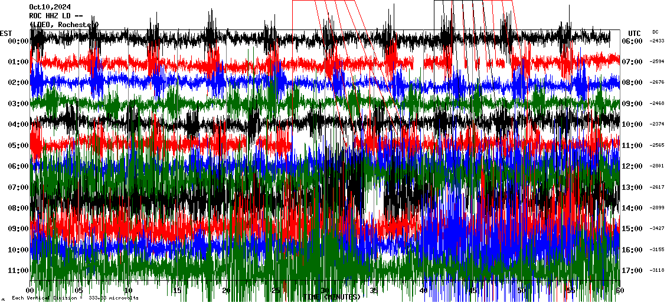This screenshot has height=306, width=667.
Task: Select the 11:00 EST row label
Action: point(19,271)
